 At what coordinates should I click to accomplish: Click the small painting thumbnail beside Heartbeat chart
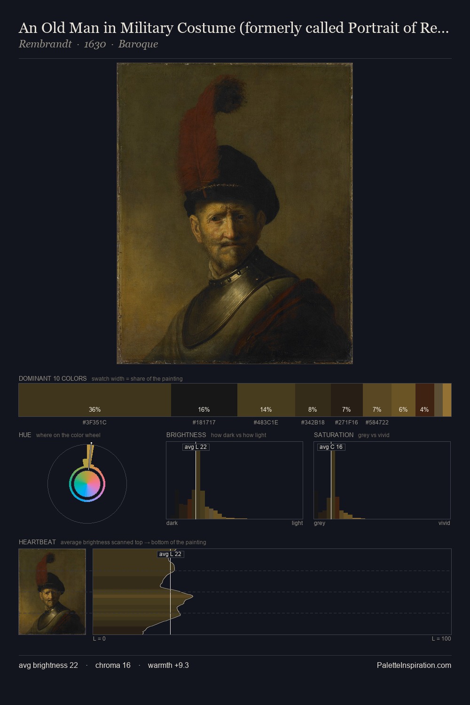52,592
